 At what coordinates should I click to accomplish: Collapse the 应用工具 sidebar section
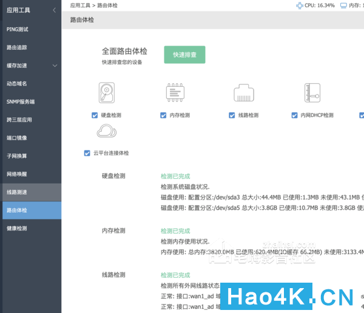55,10
